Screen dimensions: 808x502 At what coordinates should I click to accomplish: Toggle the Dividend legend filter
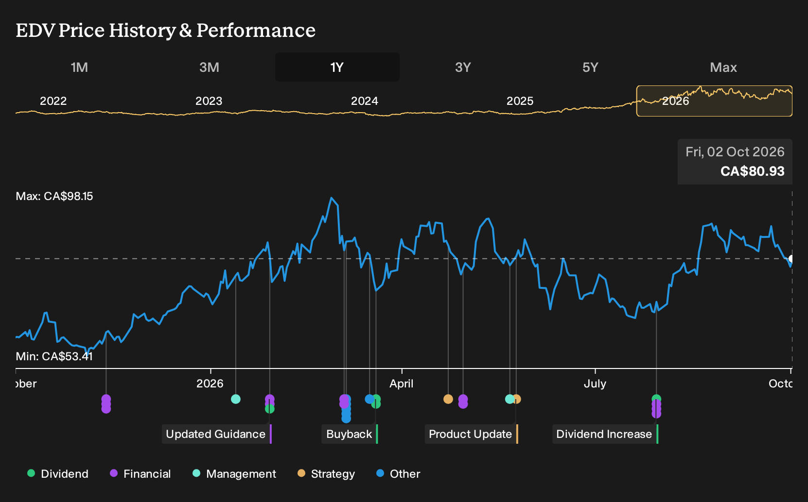tap(58, 474)
